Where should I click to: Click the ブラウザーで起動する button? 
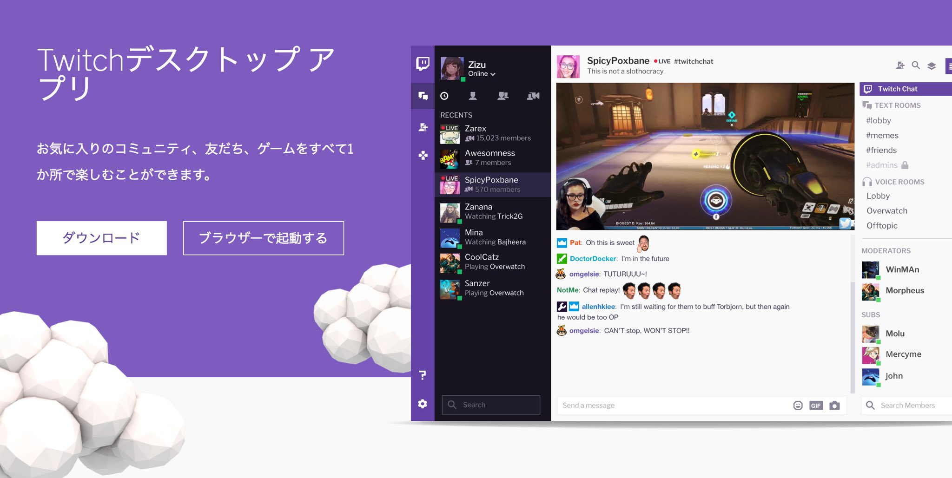click(264, 238)
